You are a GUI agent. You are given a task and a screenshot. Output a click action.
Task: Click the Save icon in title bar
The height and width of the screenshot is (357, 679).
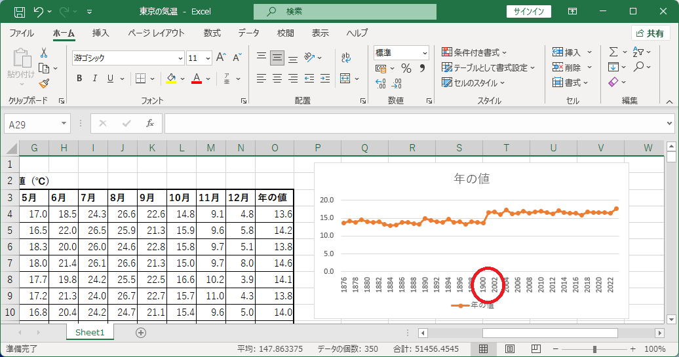(x=20, y=12)
